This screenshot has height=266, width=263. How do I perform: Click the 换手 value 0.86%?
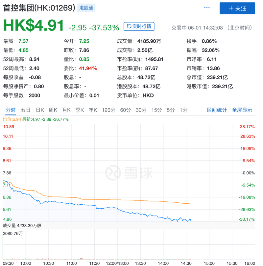(x=209, y=41)
